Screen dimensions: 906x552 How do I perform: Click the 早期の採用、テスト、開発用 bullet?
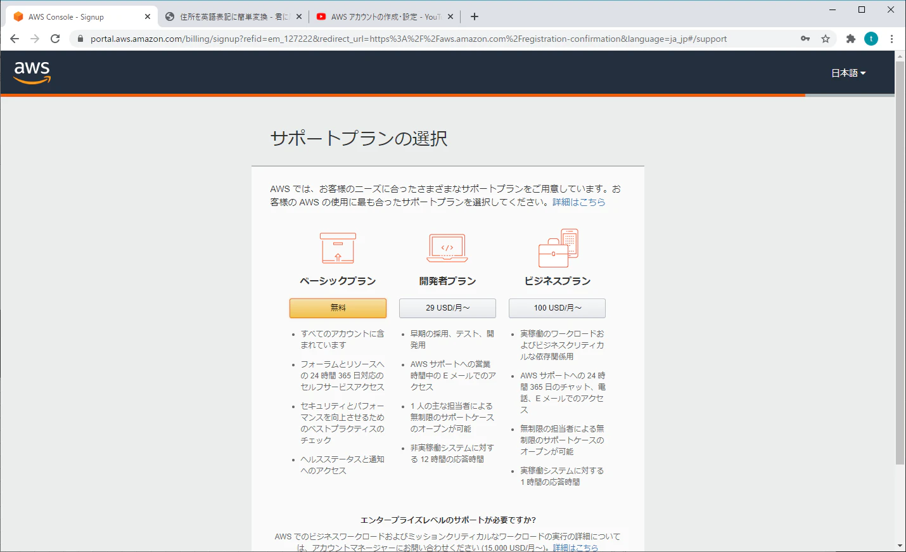[x=452, y=339]
